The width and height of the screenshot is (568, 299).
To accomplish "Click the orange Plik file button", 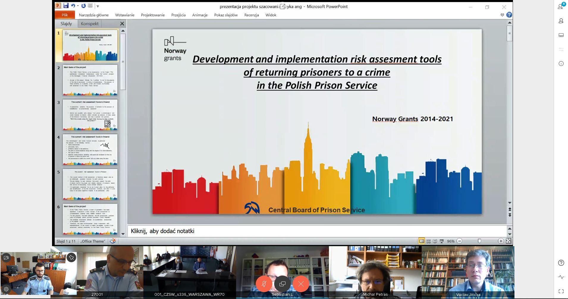I will tap(65, 15).
